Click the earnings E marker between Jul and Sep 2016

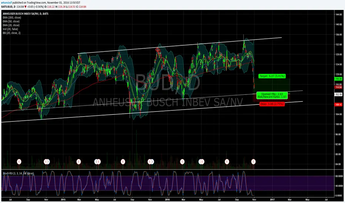[x=227, y=162]
